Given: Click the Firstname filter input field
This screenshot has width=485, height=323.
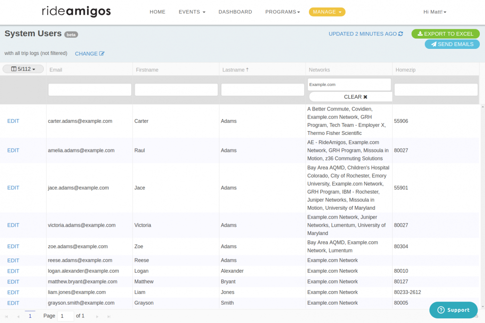Looking at the screenshot, I should (176, 89).
